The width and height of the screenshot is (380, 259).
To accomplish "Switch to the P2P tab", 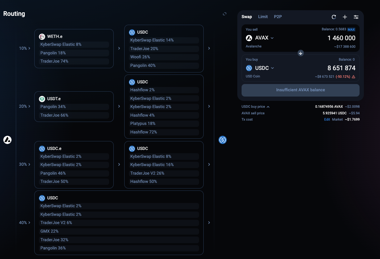I will [278, 17].
